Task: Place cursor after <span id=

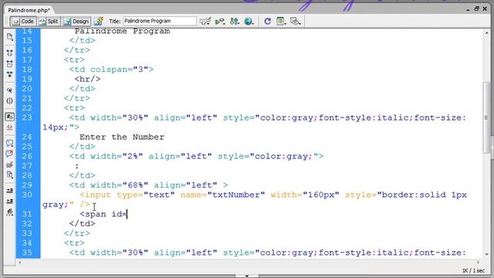Action: 127,215
